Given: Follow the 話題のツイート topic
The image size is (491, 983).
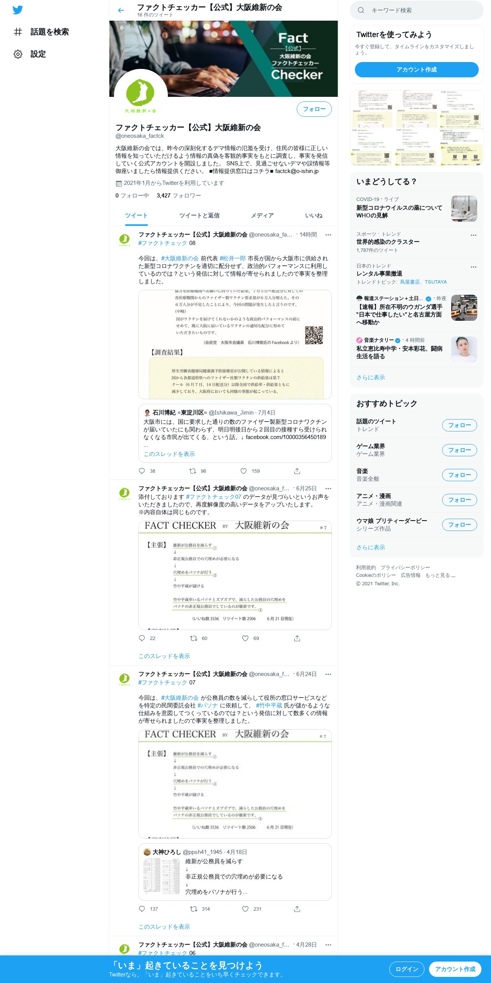Looking at the screenshot, I should 459,425.
